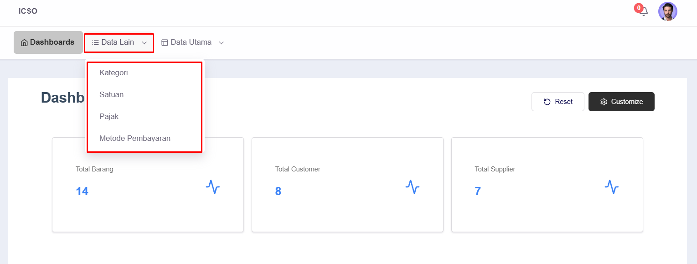This screenshot has height=264, width=697.
Task: Select Kategori from the dropdown menu
Action: pyautogui.click(x=114, y=73)
